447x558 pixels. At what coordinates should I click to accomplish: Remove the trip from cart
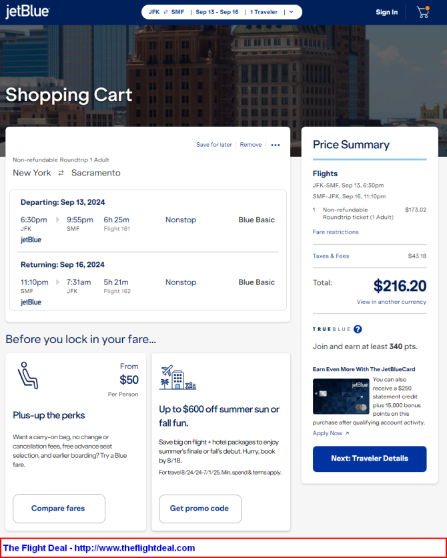(251, 145)
